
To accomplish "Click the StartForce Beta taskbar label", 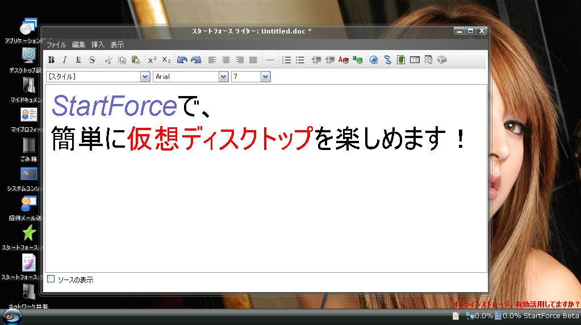I will 551,316.
